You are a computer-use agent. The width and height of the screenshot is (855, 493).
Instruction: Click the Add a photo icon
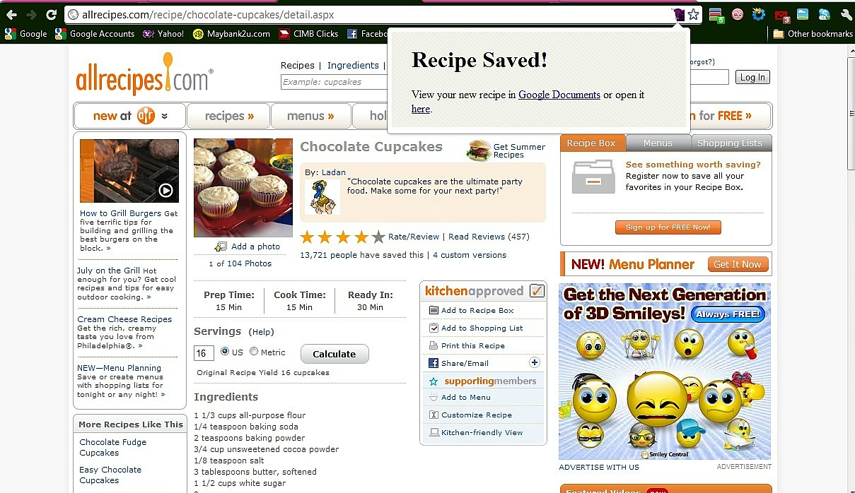tap(221, 246)
